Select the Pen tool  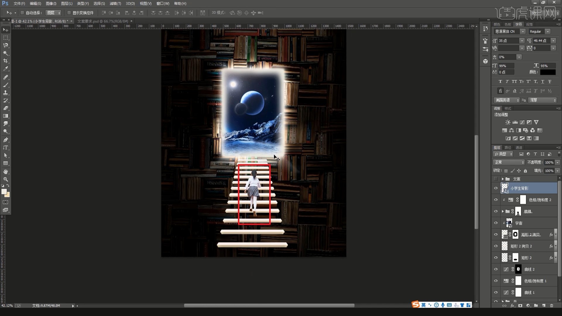click(x=6, y=140)
